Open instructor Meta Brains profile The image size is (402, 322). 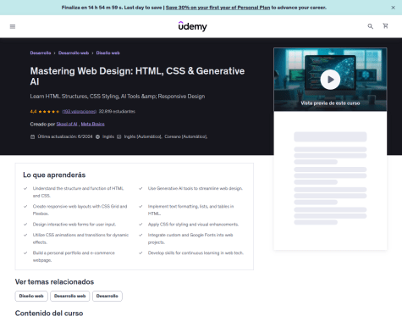click(93, 124)
